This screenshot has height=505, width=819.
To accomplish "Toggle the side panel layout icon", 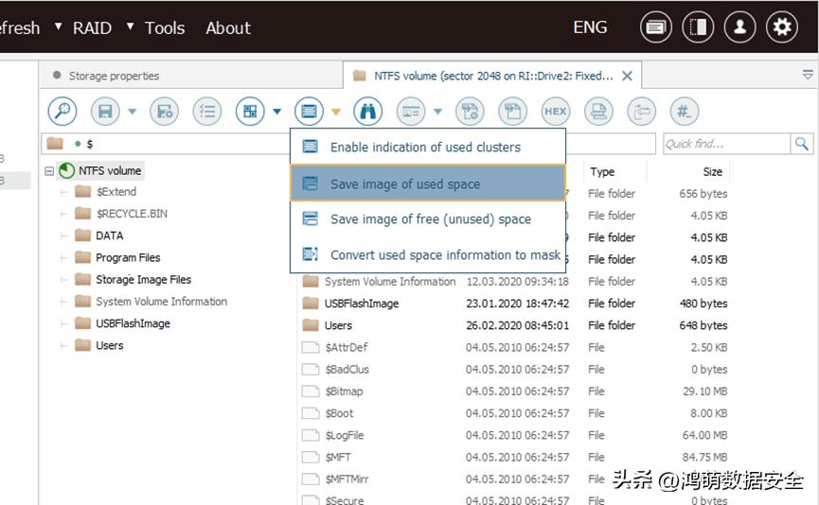I will click(x=698, y=27).
